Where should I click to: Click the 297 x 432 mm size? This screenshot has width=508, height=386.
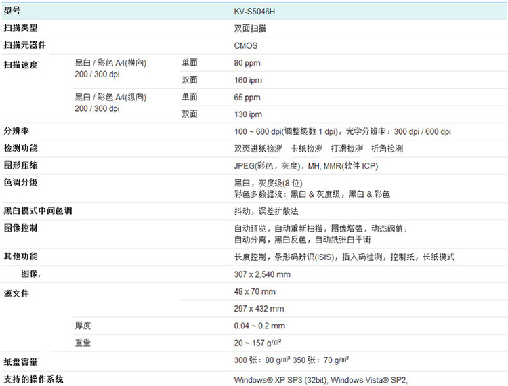tap(259, 309)
